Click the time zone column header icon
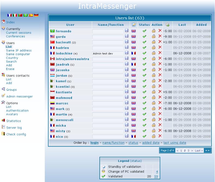Image resolution: width=215 pixels, height=182 pixels. pos(168,25)
